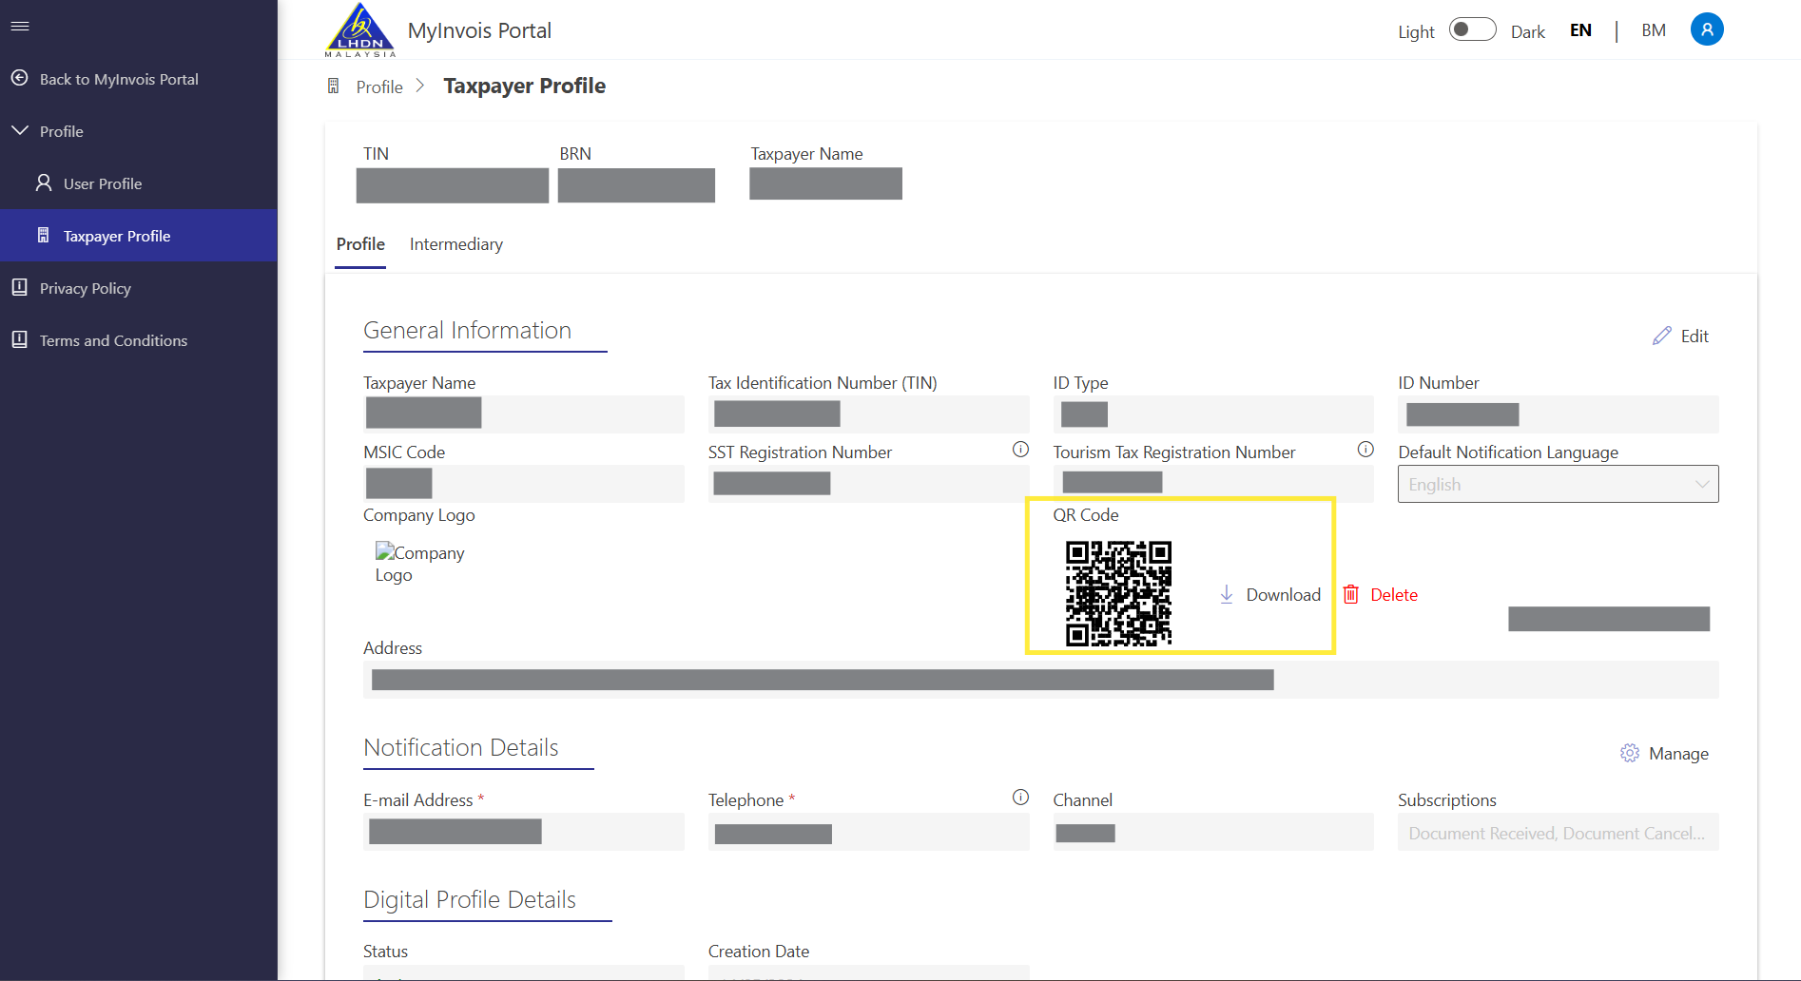
Task: Open Default Notification Language dropdown
Action: tap(1558, 484)
